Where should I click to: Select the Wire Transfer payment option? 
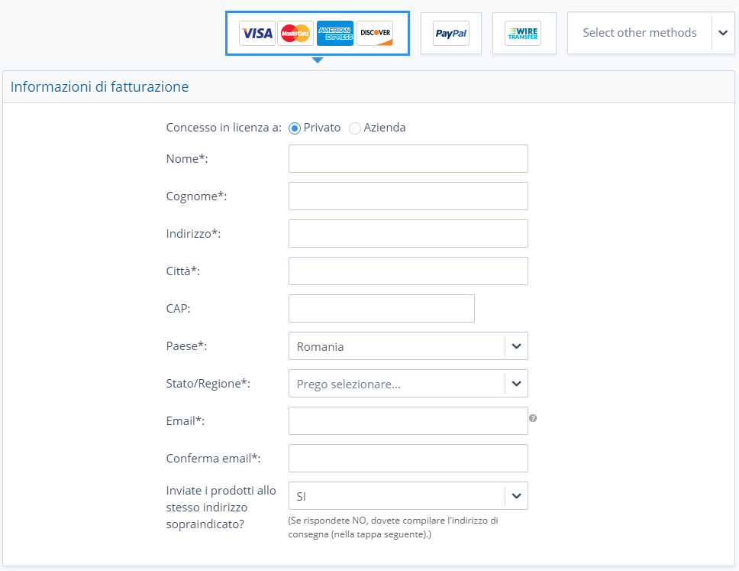pos(524,33)
